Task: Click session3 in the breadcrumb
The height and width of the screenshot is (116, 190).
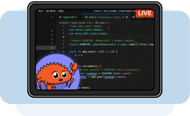Action: (x=64, y=23)
